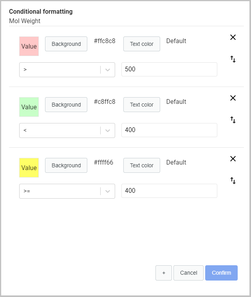The height and width of the screenshot is (297, 251).
Task: Remove the first rule with X icon
Action: (x=233, y=37)
